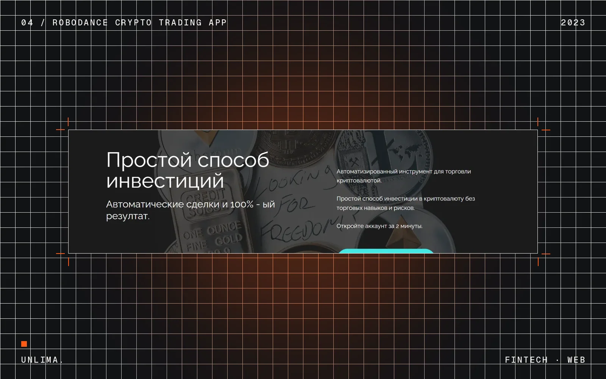The width and height of the screenshot is (606, 379).
Task: Click the 'Автоматизированный инструмент для торговли криптовалютой.' paragraph
Action: 404,176
